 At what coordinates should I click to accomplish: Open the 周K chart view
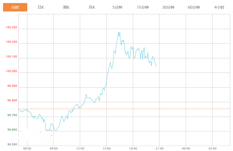(x=66, y=7)
